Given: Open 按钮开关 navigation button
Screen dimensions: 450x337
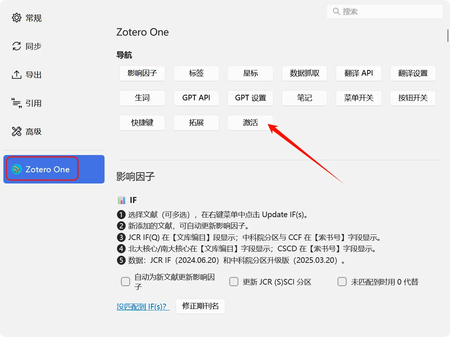Looking at the screenshot, I should pyautogui.click(x=413, y=98).
